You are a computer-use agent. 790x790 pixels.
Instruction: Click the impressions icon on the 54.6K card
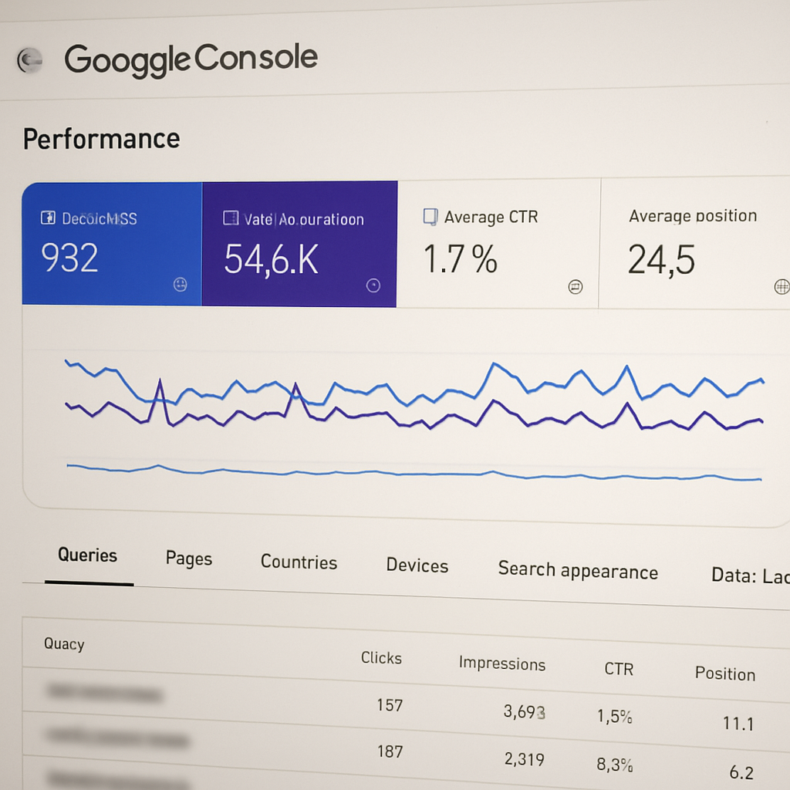pyautogui.click(x=230, y=219)
